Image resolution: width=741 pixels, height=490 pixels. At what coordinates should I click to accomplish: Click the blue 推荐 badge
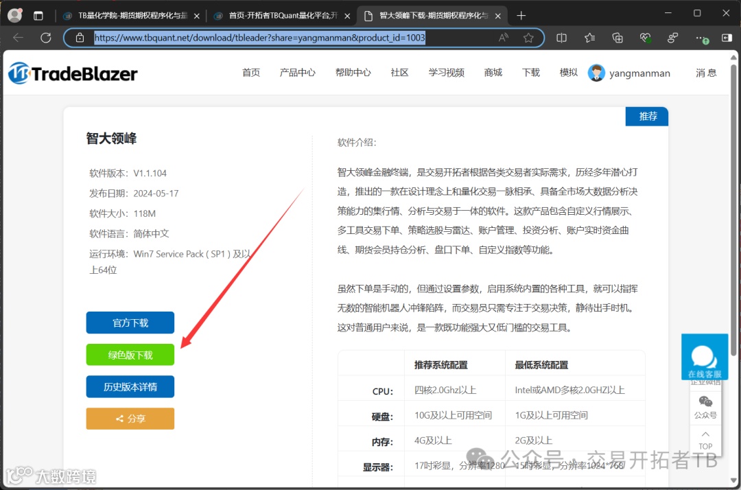(x=647, y=116)
